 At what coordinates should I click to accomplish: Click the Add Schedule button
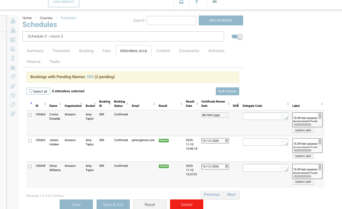tap(221, 20)
